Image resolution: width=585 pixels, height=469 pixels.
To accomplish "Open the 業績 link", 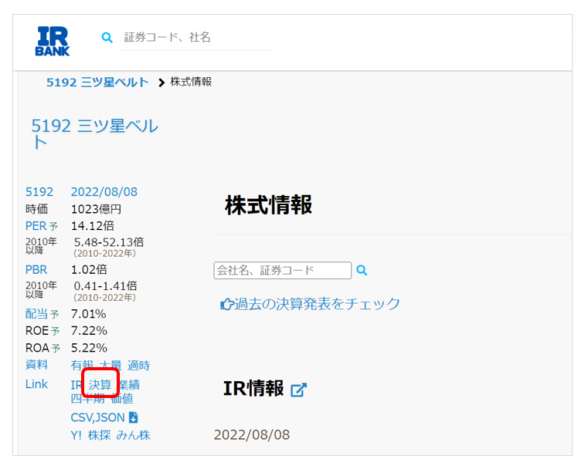I will click(129, 385).
